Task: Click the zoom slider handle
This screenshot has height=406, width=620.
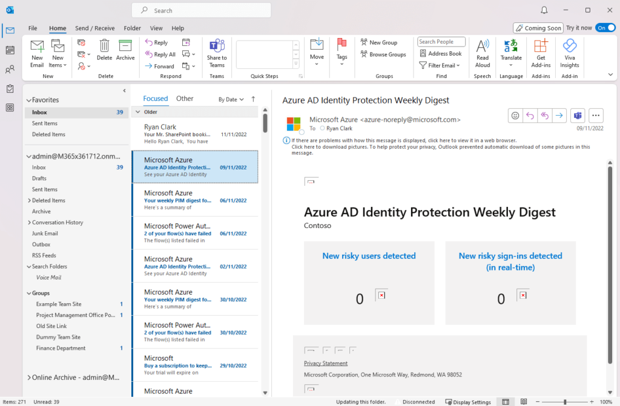Action: click(x=565, y=402)
